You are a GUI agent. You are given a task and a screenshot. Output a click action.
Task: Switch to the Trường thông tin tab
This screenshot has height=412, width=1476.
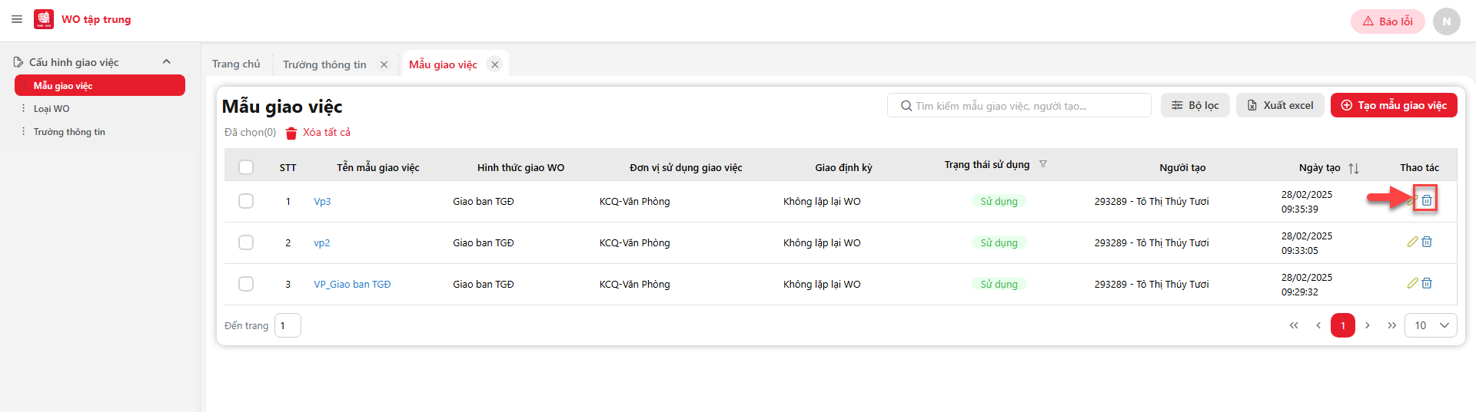(x=324, y=64)
